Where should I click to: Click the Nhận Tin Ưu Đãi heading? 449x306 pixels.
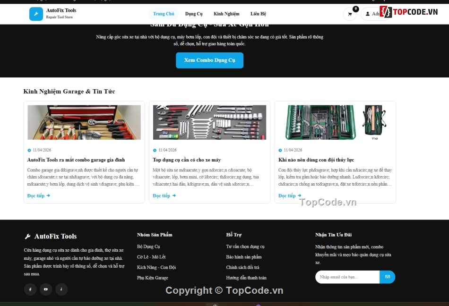click(x=333, y=235)
